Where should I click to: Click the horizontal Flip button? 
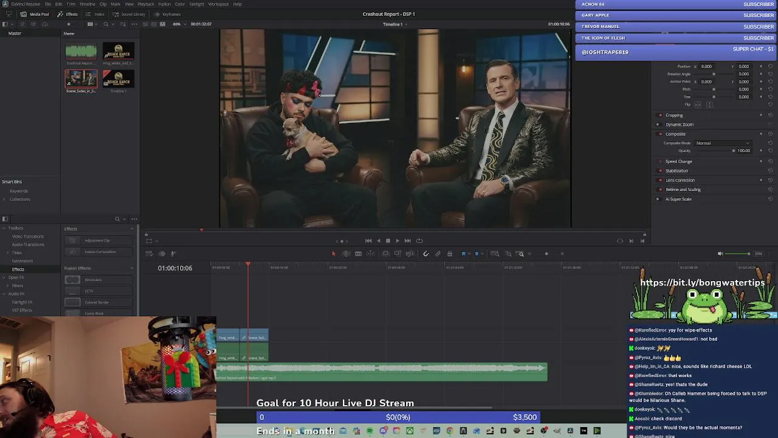coord(698,105)
